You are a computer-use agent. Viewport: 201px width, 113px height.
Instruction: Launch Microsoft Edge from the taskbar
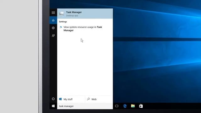(x=125, y=106)
